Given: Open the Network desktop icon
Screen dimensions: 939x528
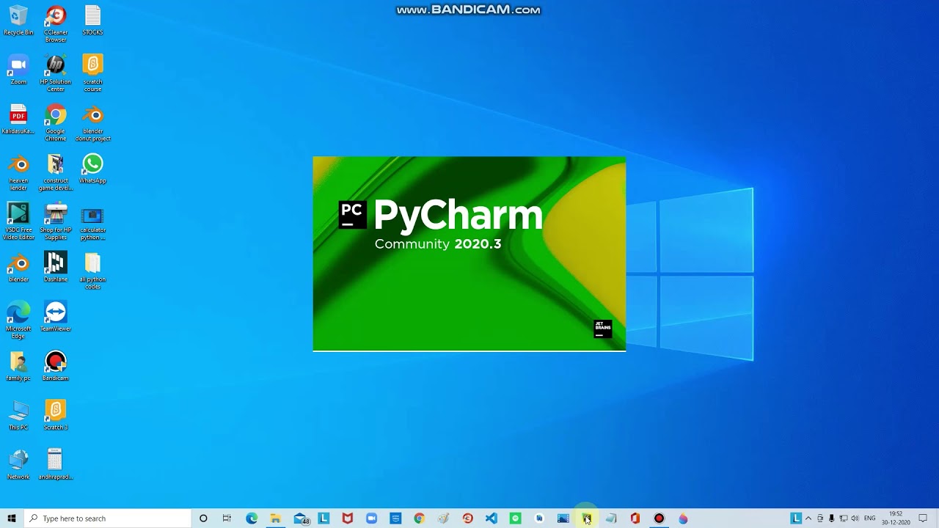Looking at the screenshot, I should [x=18, y=464].
